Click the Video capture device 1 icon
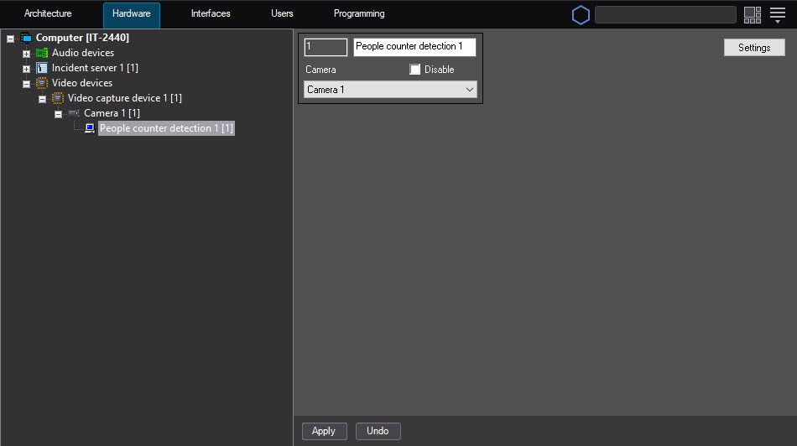The image size is (797, 446). coord(58,98)
